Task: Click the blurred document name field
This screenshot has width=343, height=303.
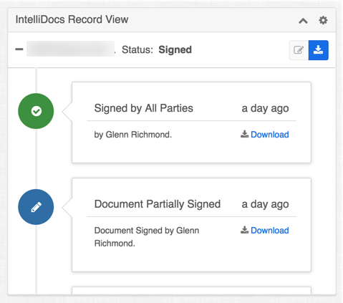Action: tap(70, 49)
